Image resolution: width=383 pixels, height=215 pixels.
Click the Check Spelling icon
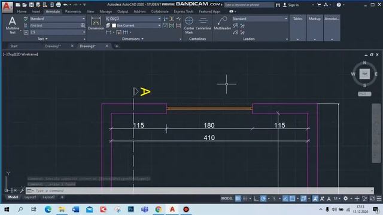[x=26, y=19]
